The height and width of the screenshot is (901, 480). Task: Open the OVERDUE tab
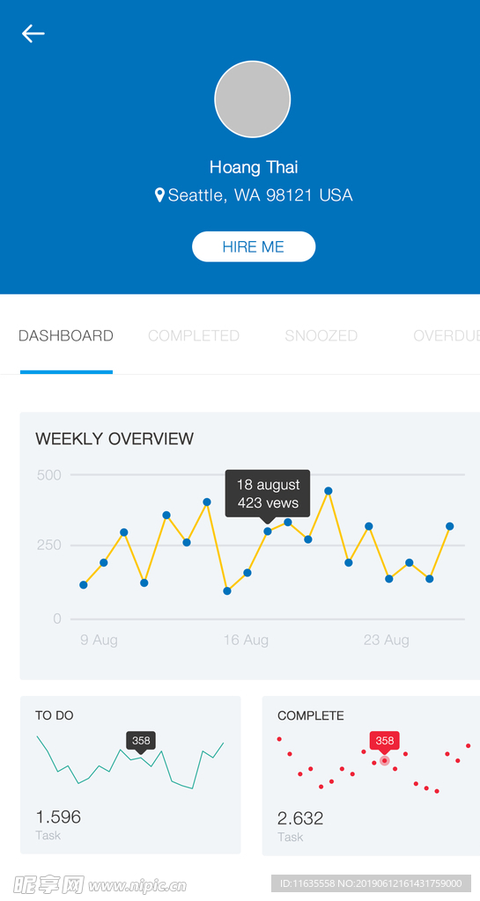[x=447, y=335]
